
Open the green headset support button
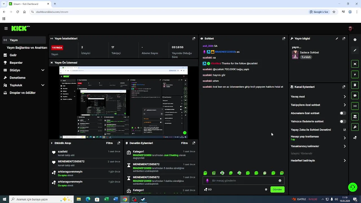pyautogui.click(x=352, y=187)
